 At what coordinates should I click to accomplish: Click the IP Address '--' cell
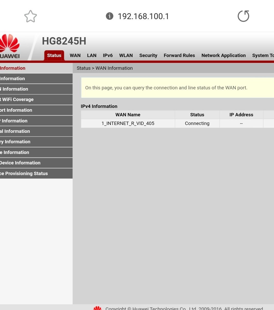[x=241, y=123]
